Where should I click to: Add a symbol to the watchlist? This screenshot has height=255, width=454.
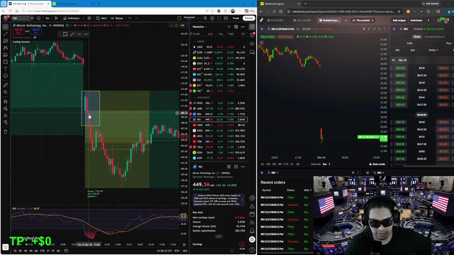click(x=229, y=27)
